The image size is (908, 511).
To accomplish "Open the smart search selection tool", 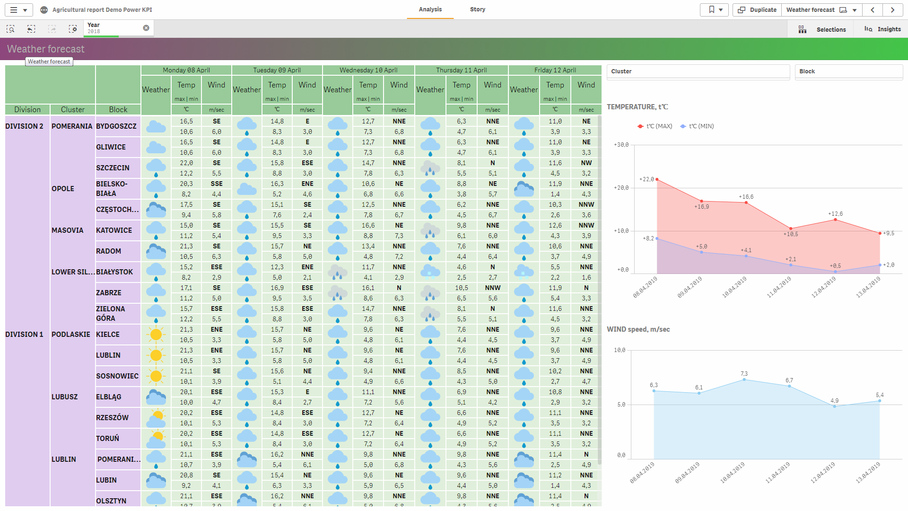I will click(x=10, y=29).
